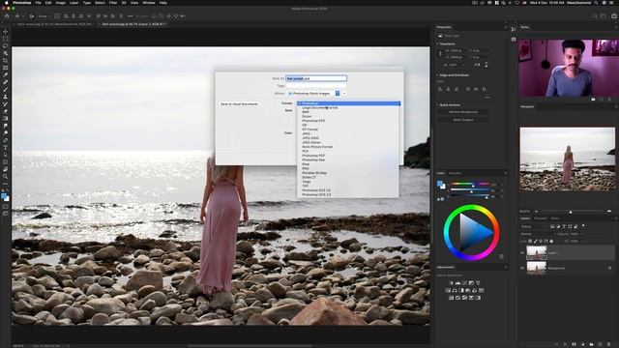The height and width of the screenshot is (348, 619).
Task: Collapse the Quick Actions section
Action: (438, 105)
